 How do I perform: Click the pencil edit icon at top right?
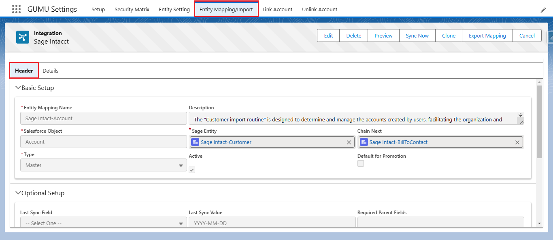pyautogui.click(x=543, y=10)
